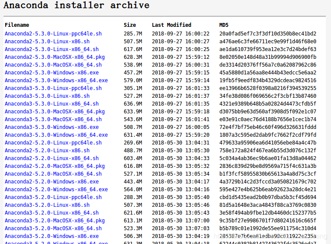Click Anaconda2-5.2.0-MacOSX-x86_64.pkg link
This screenshot has width=331, height=244.
coord(55,166)
